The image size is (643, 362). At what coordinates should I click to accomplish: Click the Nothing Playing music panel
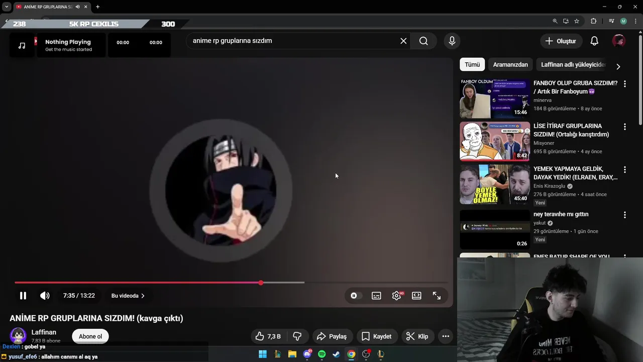(70, 45)
